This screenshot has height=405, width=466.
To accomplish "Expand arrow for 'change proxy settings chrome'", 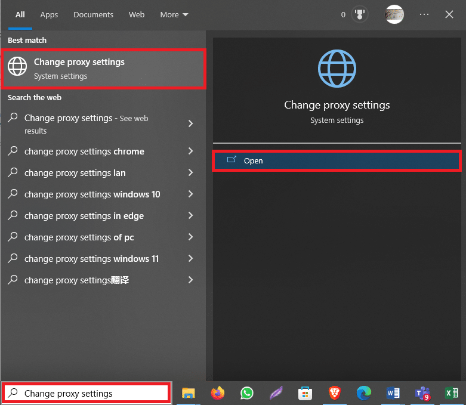I will coord(191,151).
